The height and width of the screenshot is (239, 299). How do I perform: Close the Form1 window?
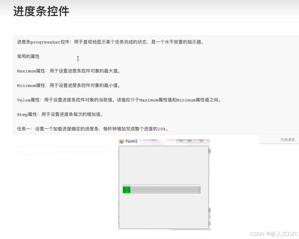click(x=201, y=141)
